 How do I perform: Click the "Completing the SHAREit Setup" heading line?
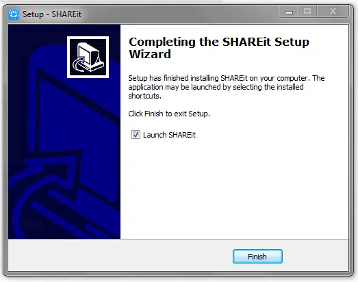[x=219, y=42]
